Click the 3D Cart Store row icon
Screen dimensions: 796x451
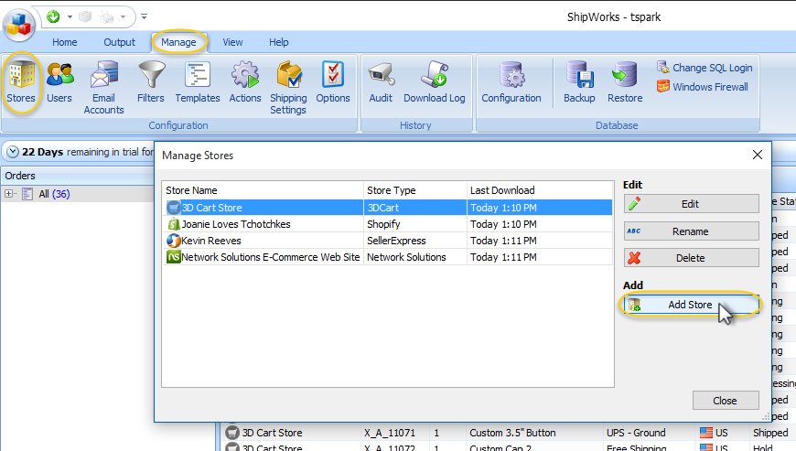174,208
